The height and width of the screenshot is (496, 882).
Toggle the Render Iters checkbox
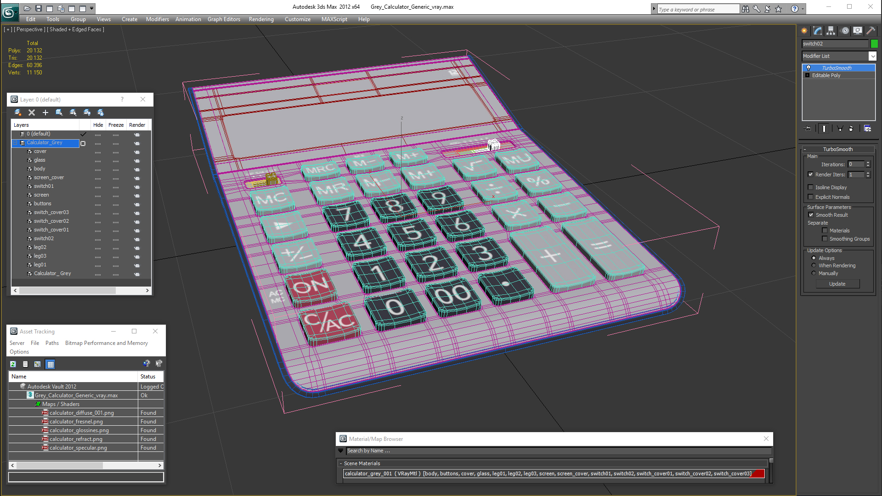click(x=811, y=175)
